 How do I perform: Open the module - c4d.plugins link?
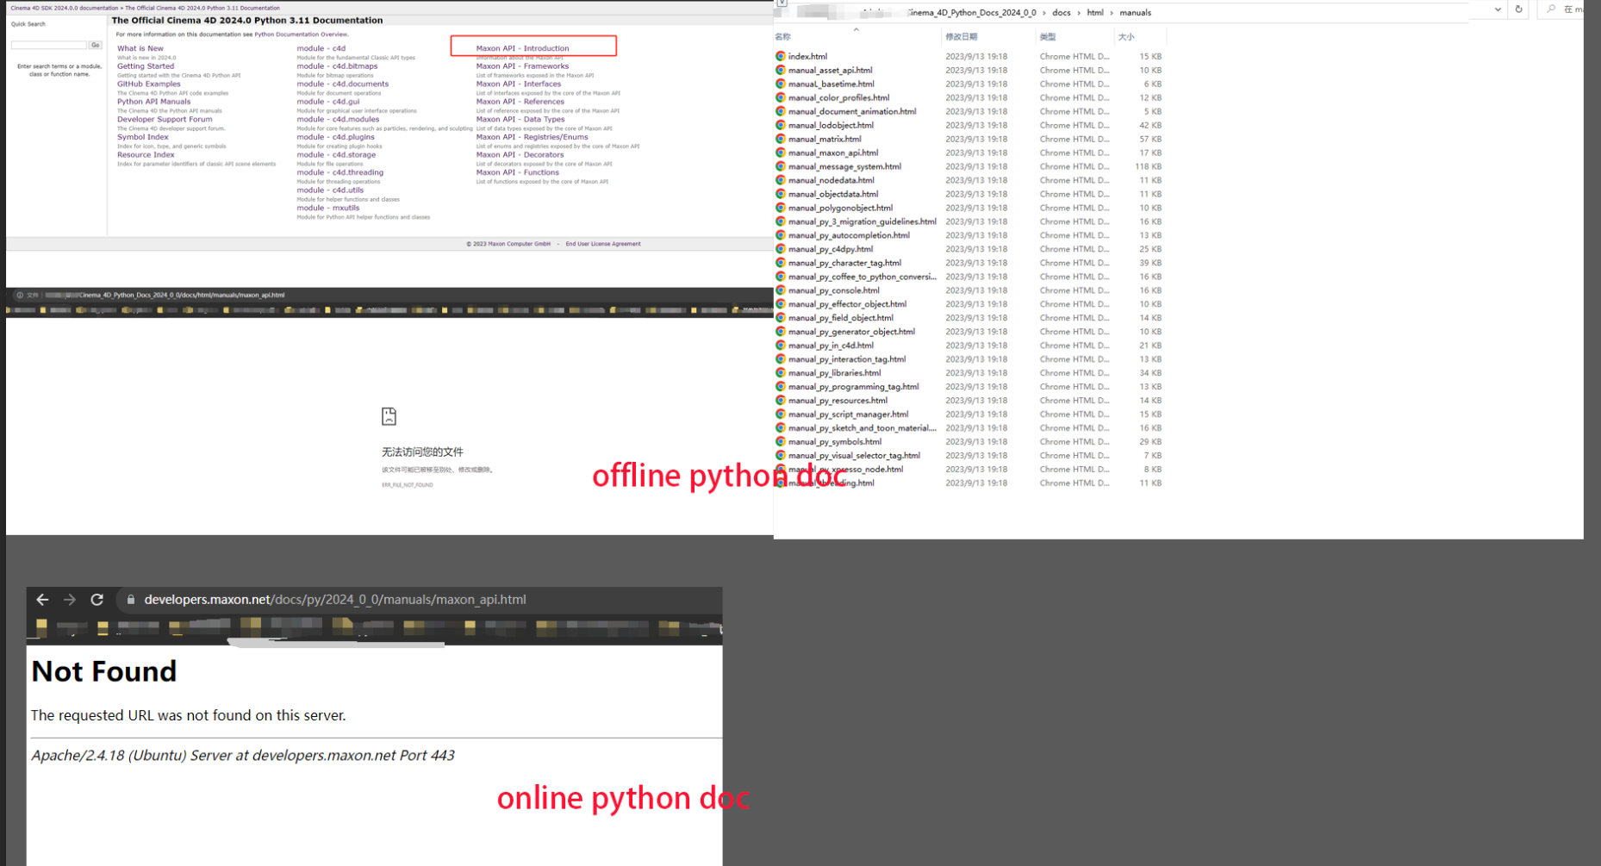click(x=335, y=137)
